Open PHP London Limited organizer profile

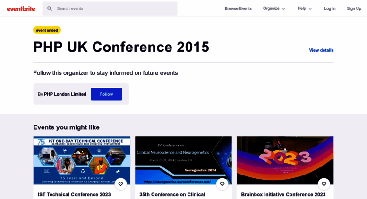pyautogui.click(x=65, y=94)
